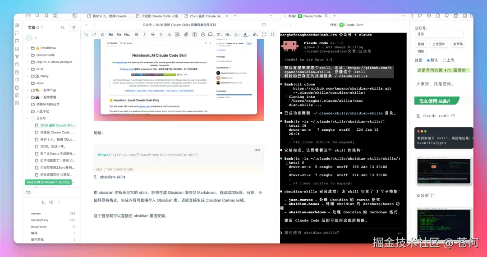Click the Twitter bird icon in right sidebar

pos(420,15)
